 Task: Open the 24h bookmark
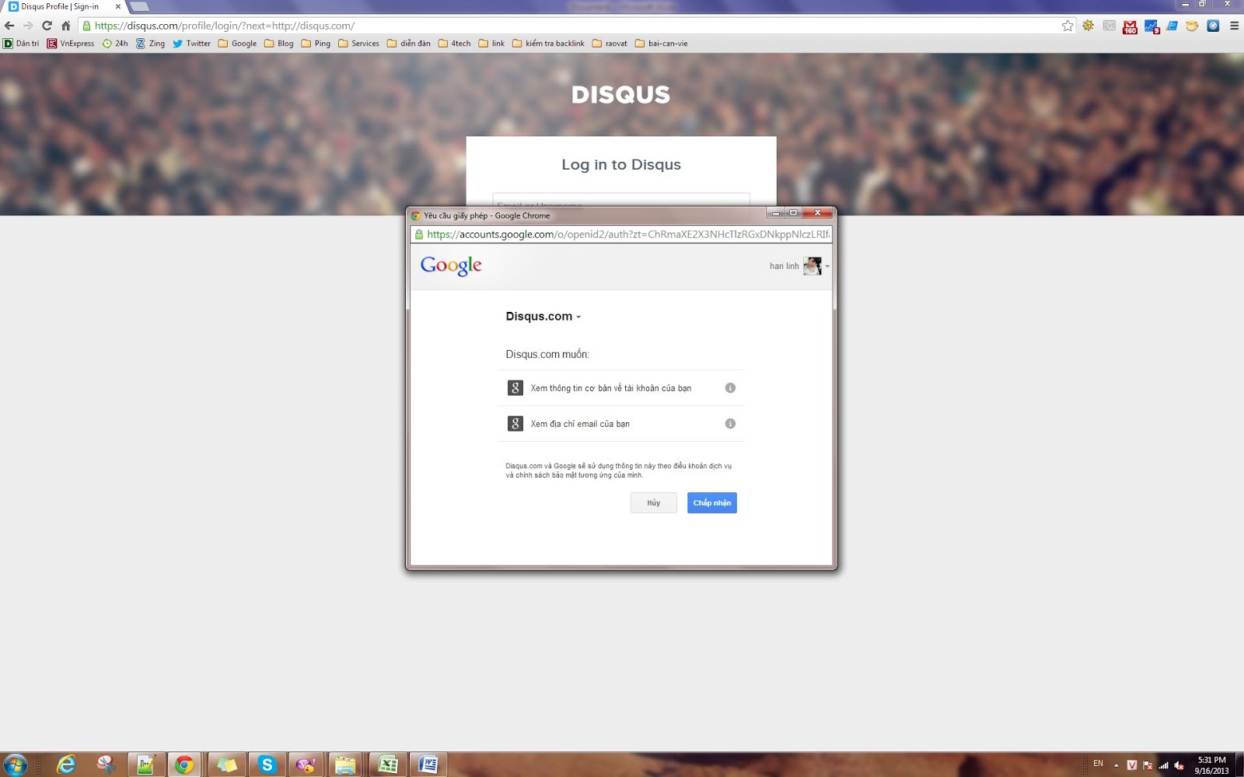click(x=115, y=44)
